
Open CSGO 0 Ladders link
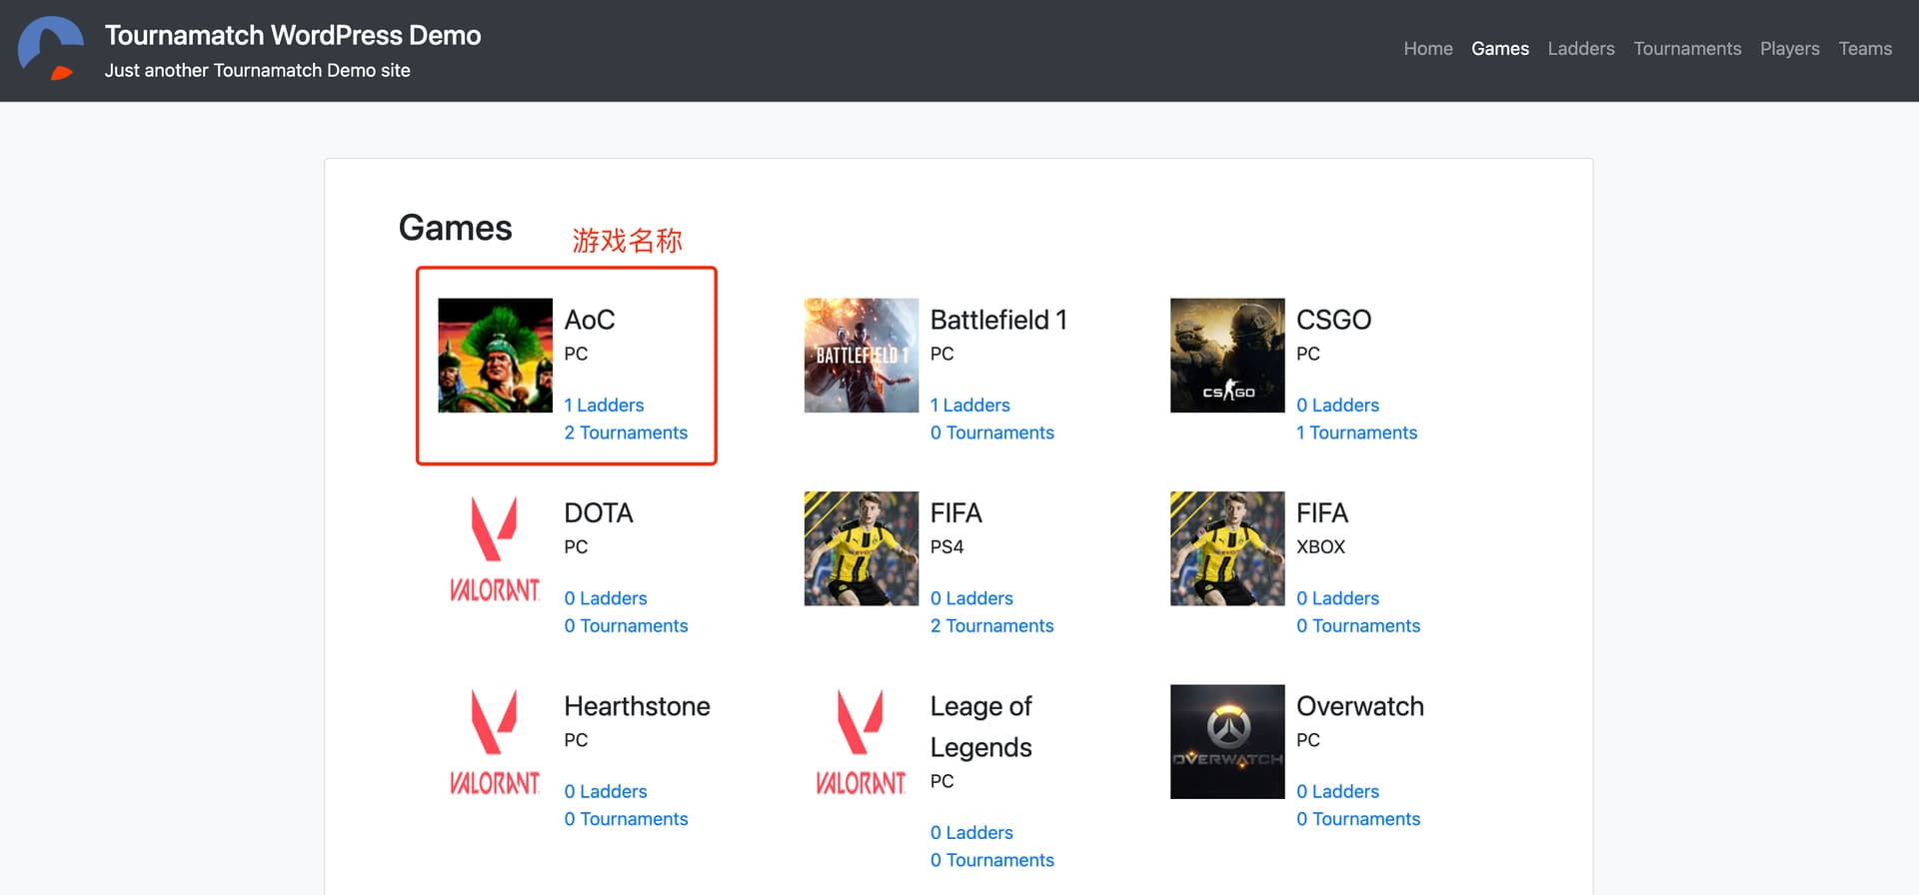1337,406
